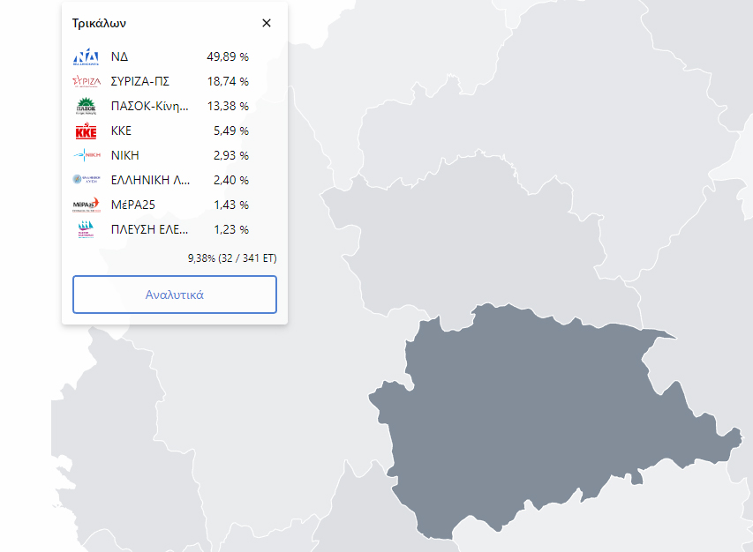Click the red ΚΚΕ logo
The width and height of the screenshot is (753, 552).
coord(86,131)
